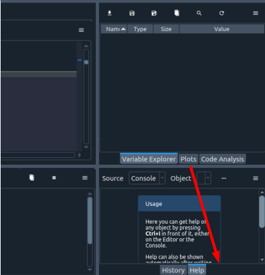Image resolution: width=265 pixels, height=275 pixels.
Task: Click the "Ctrl+I" text in Help
Action: tap(153, 234)
